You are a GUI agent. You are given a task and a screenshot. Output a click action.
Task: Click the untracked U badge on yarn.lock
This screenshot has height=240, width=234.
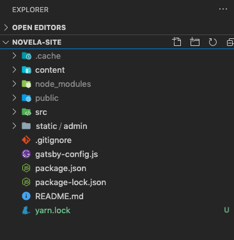click(x=226, y=210)
